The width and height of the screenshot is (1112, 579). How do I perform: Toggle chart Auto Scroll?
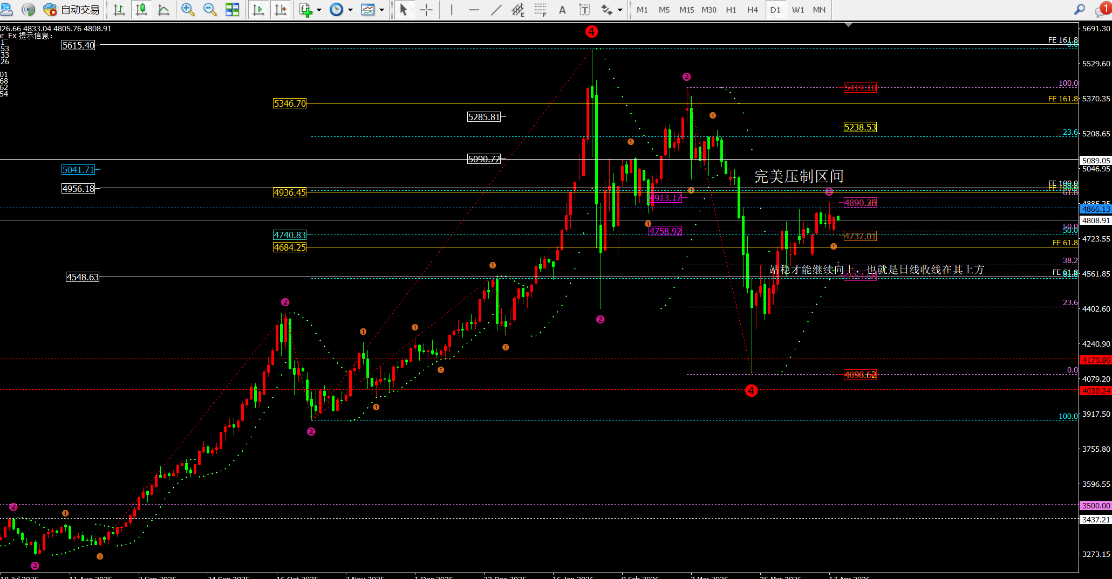(x=258, y=10)
